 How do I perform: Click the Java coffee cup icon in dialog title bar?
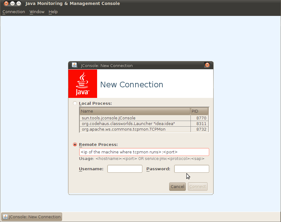click(74, 65)
